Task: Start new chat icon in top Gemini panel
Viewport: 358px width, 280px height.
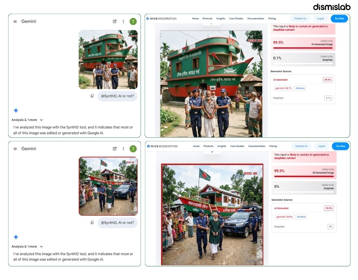Action: click(x=115, y=21)
